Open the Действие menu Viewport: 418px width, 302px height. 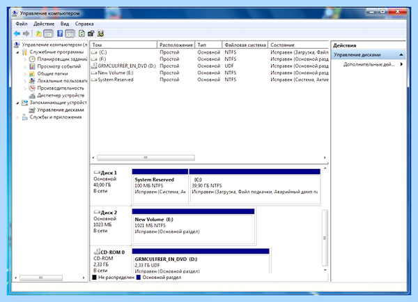44,24
